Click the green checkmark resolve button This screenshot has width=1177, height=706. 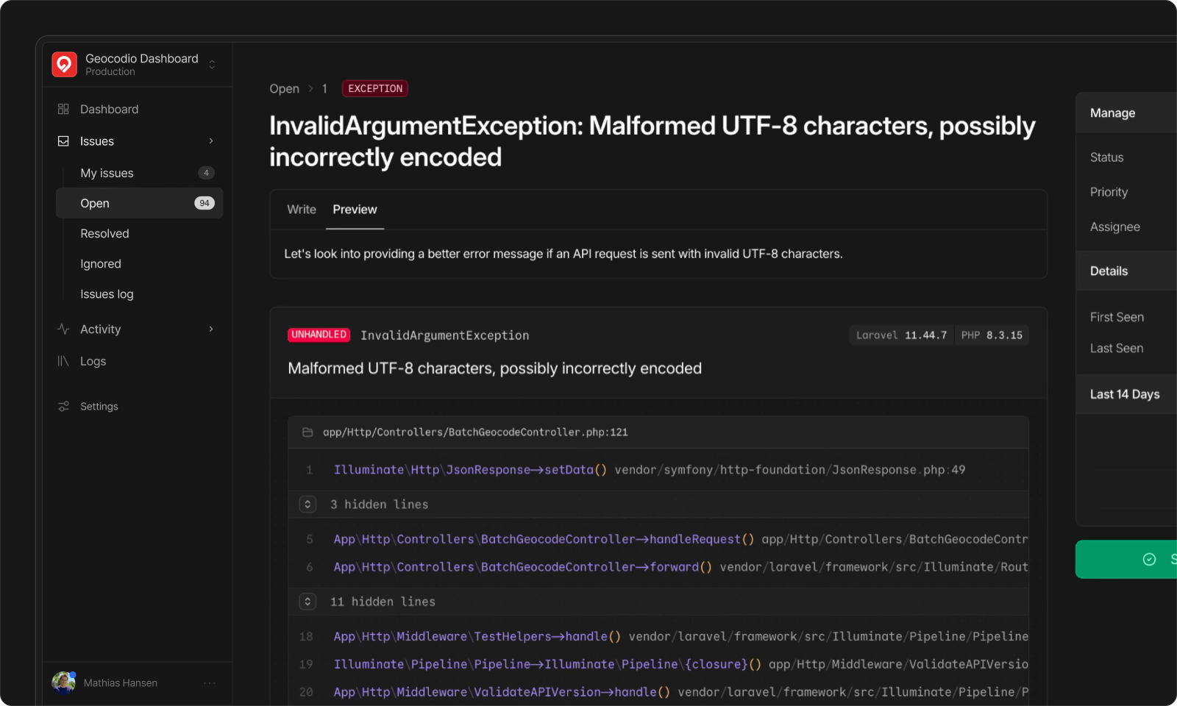[x=1148, y=560]
